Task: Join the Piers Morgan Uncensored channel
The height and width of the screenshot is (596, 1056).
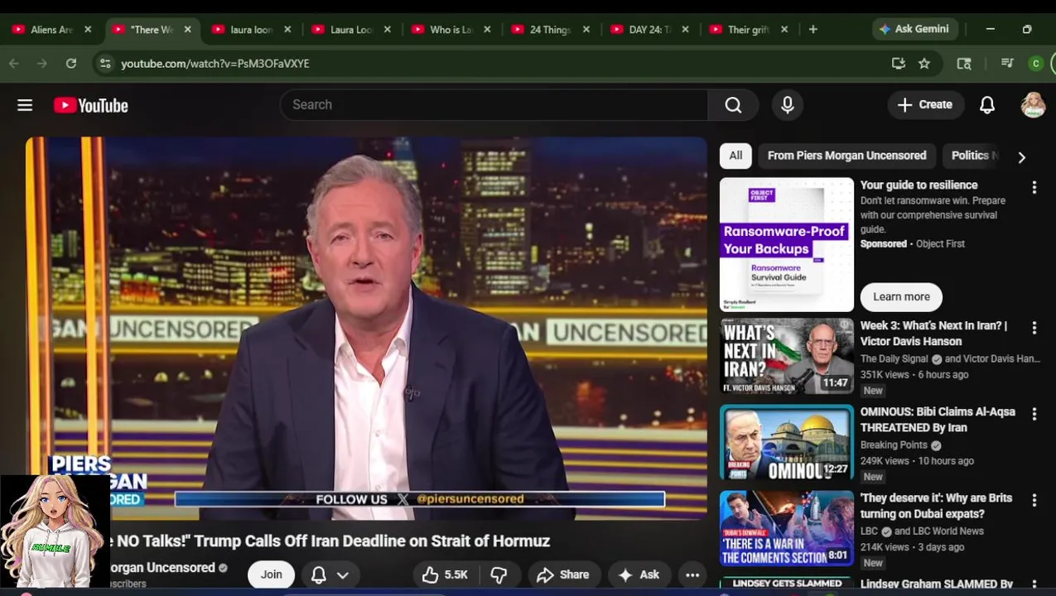Action: tap(271, 574)
